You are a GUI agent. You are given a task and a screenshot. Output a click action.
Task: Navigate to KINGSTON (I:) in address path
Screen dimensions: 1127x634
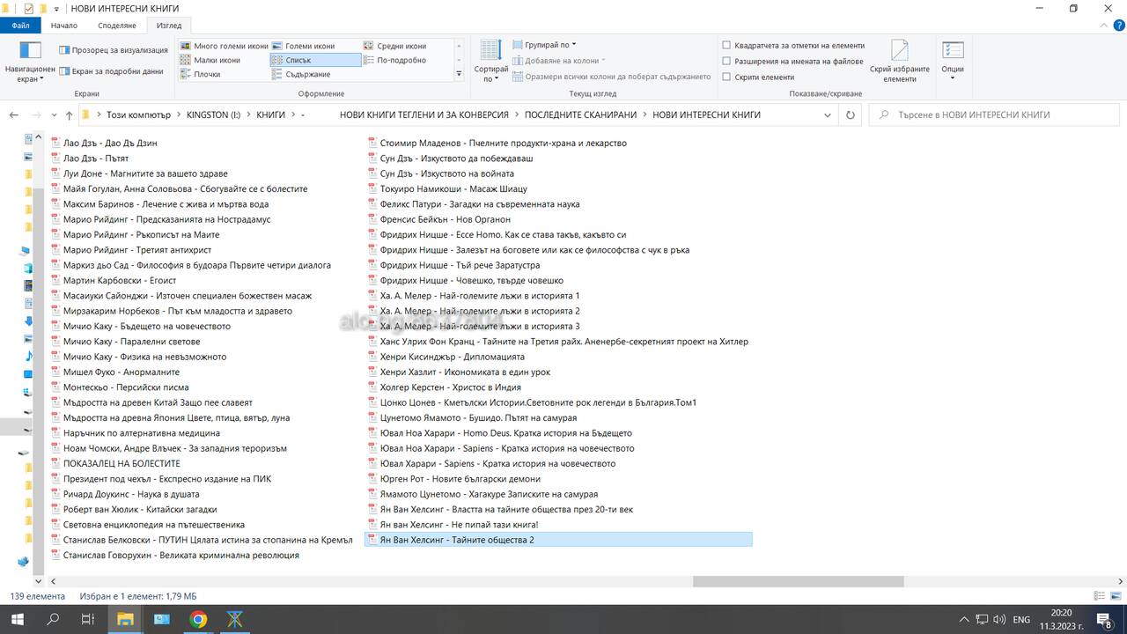pos(215,114)
